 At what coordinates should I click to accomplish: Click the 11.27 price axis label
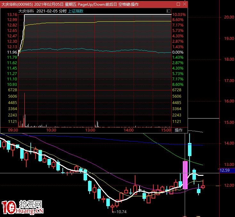[x=12, y=74]
